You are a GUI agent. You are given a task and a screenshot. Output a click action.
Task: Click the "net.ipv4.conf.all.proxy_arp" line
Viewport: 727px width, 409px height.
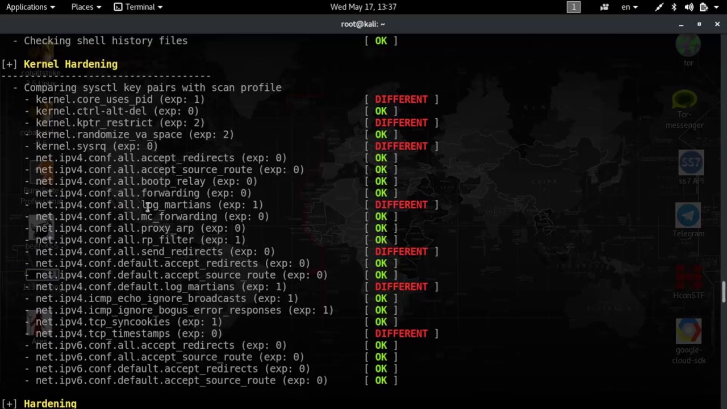[141, 228]
